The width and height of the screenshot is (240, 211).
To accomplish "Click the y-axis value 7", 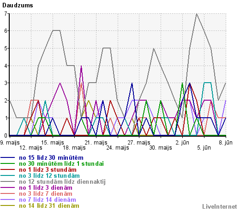I will (6, 14).
